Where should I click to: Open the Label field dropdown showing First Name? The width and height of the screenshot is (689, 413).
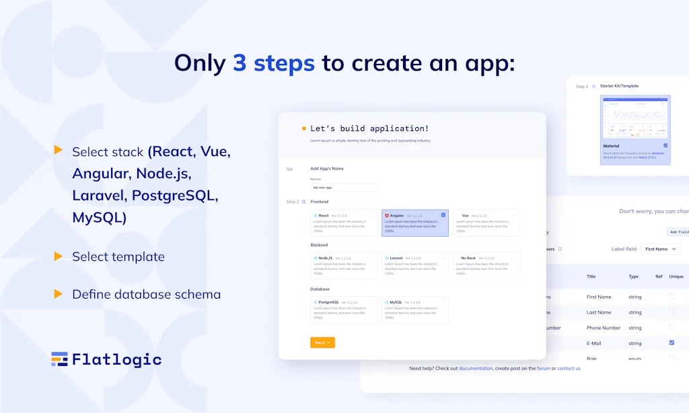(x=660, y=249)
